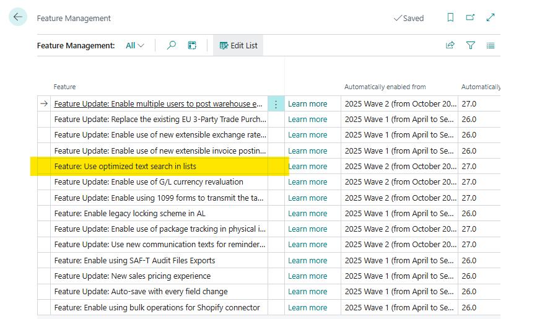Open Learn more for optimized text search
The width and height of the screenshot is (537, 319).
307,167
